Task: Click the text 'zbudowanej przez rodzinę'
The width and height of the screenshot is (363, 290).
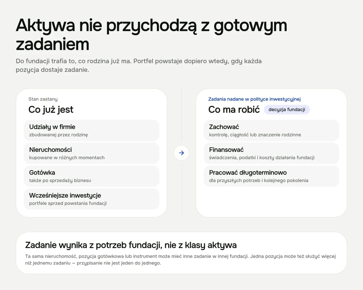Action: point(59,135)
